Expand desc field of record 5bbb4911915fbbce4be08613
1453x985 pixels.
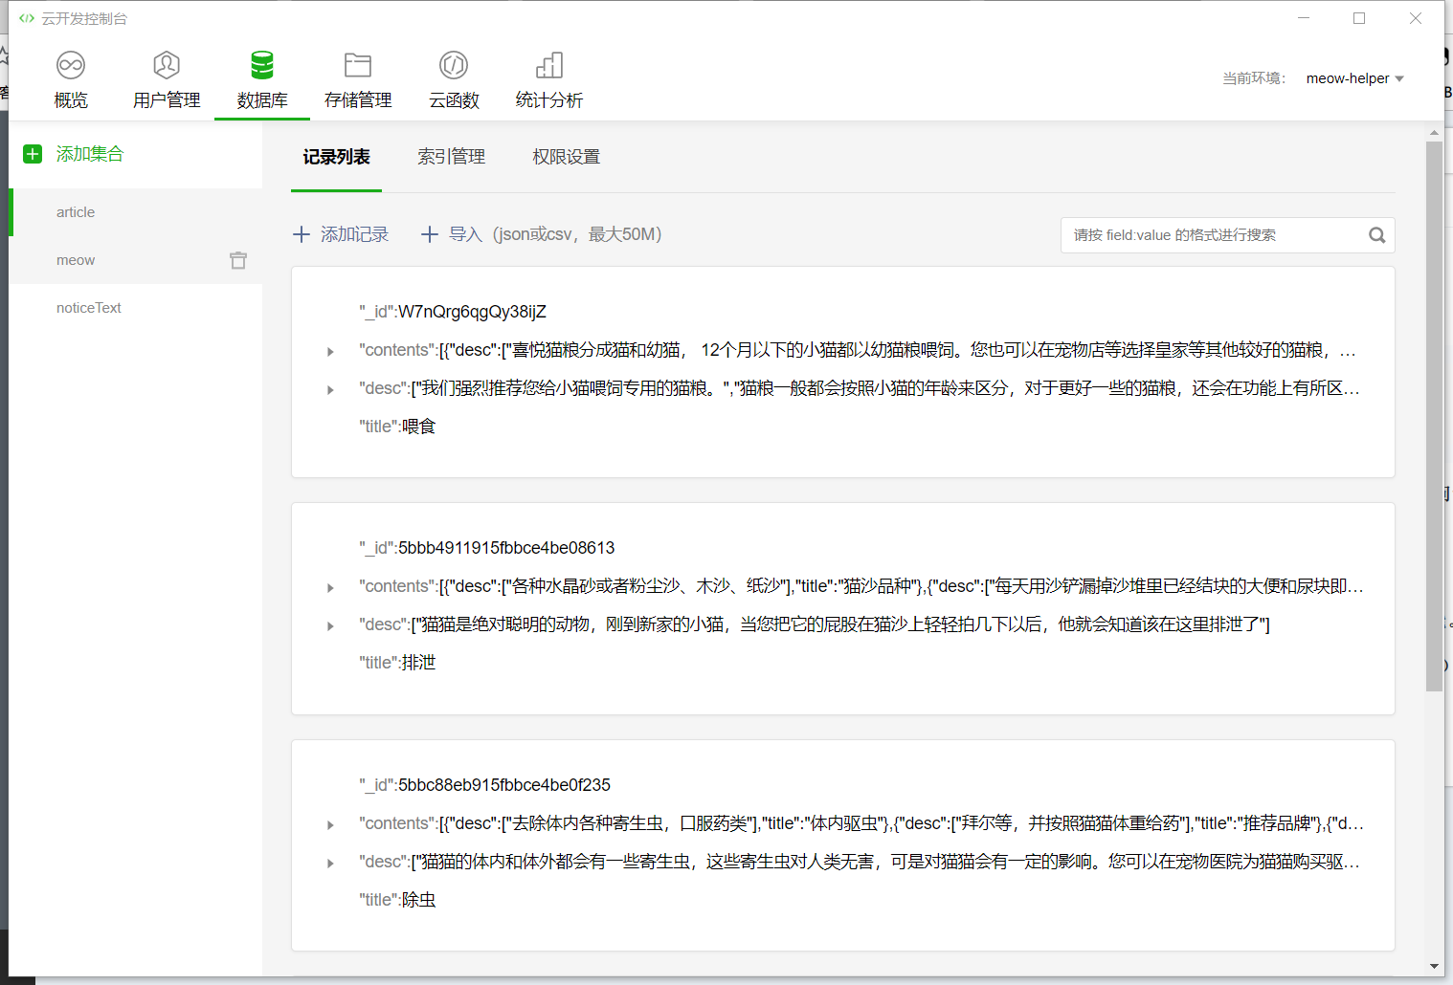pos(330,626)
